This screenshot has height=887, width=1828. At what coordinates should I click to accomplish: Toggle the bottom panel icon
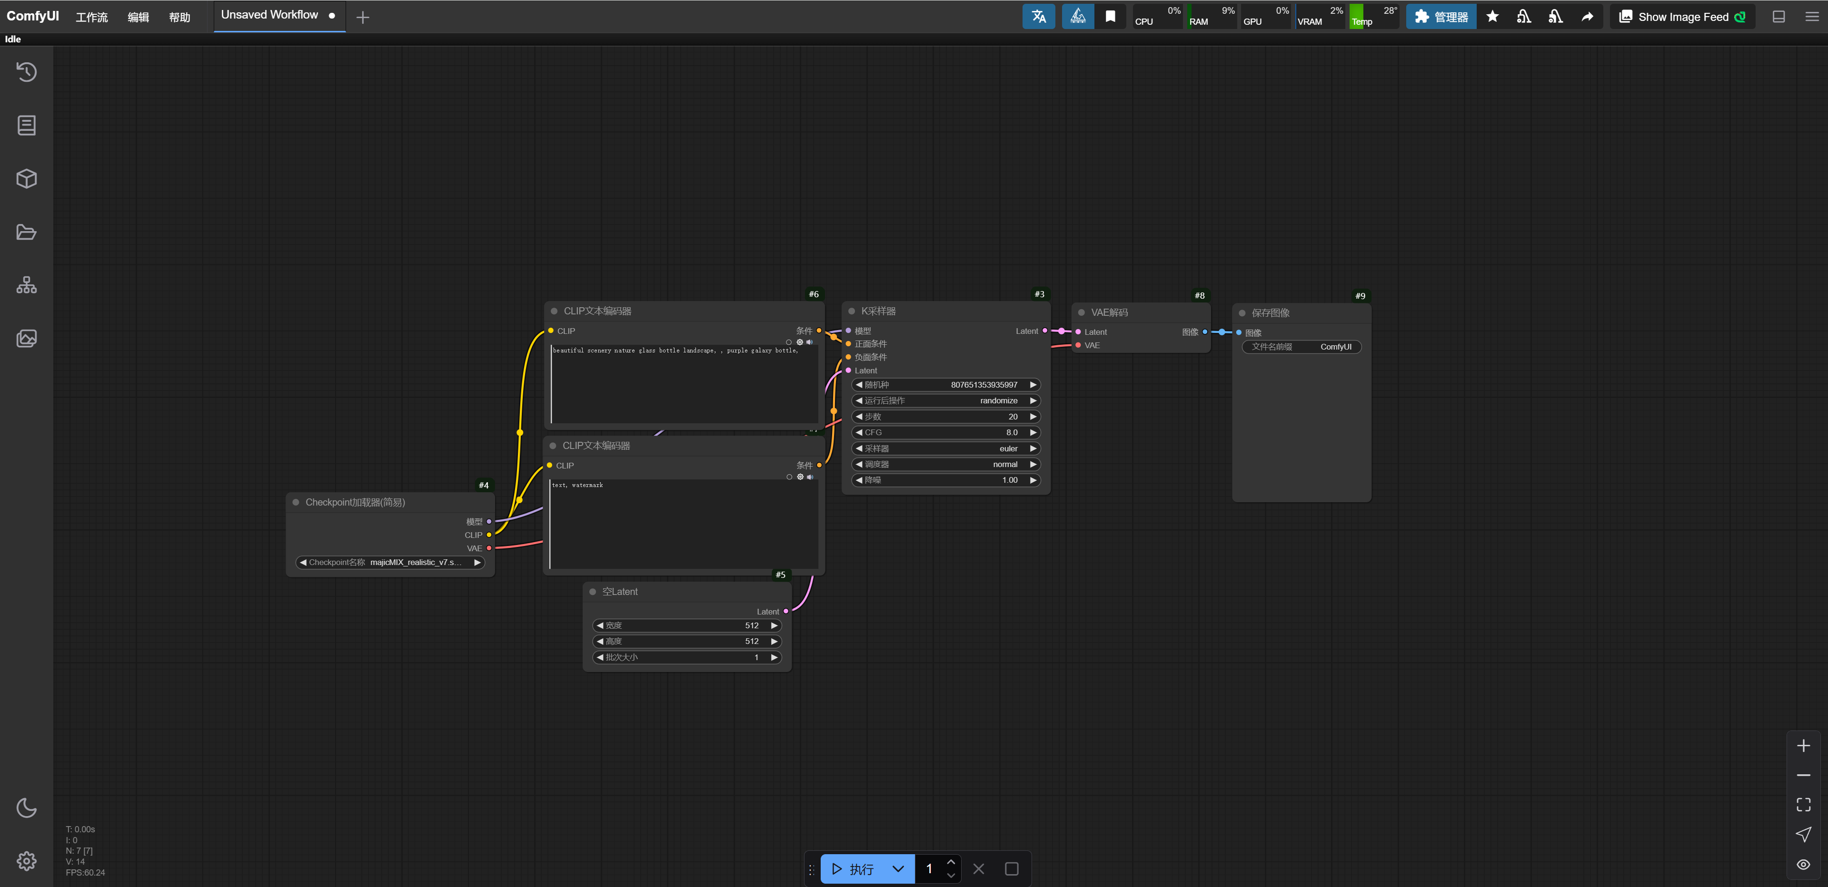click(x=1778, y=16)
